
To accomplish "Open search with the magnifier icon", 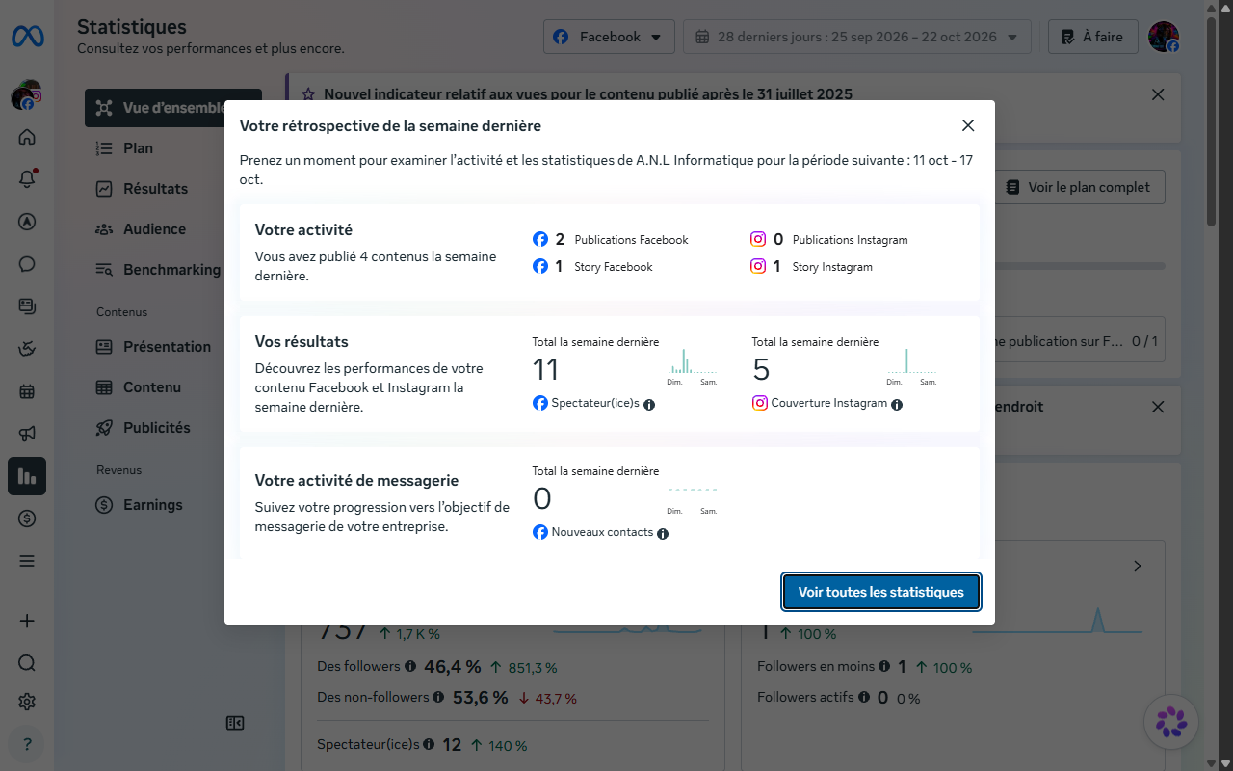I will click(27, 663).
